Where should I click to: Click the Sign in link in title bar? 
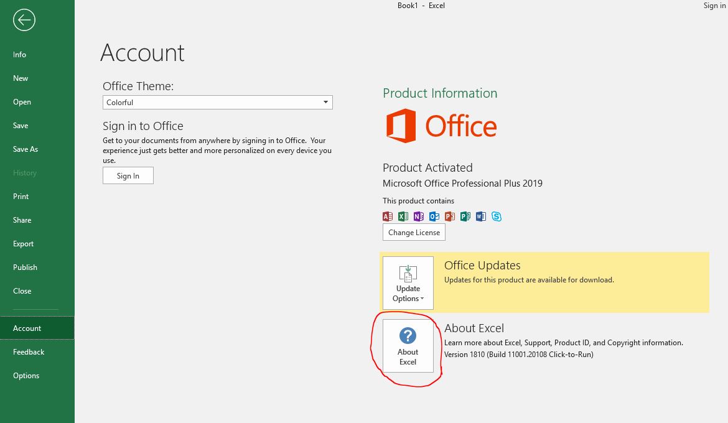coord(715,6)
